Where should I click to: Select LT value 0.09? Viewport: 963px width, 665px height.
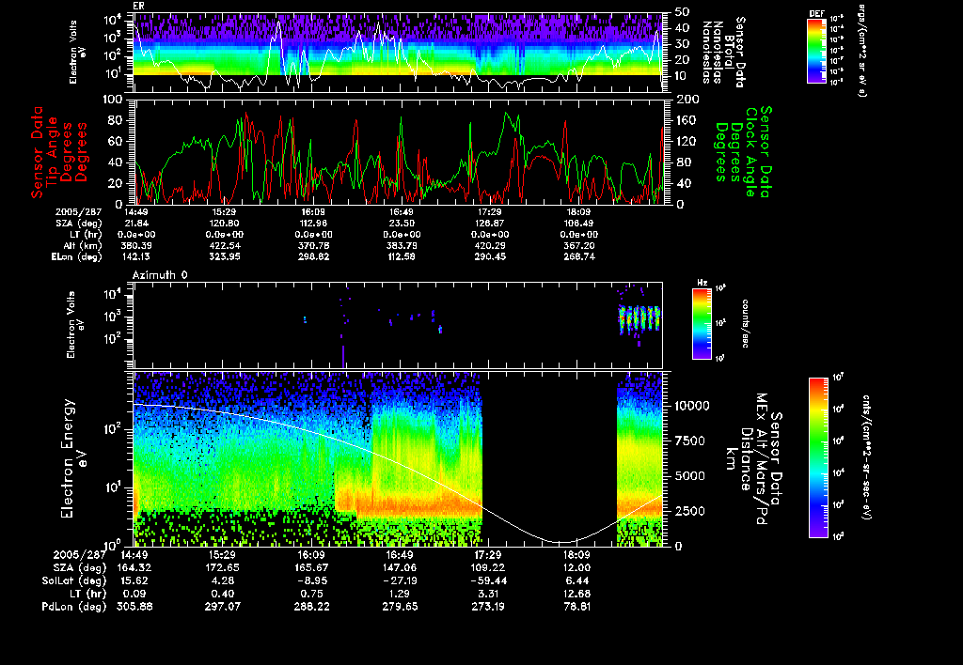pyautogui.click(x=134, y=594)
